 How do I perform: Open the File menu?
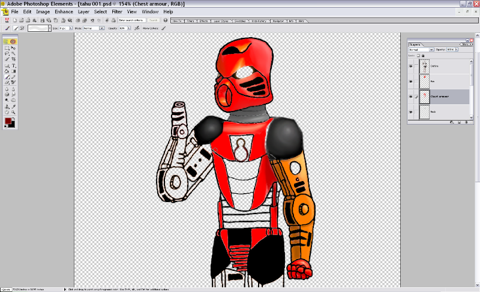click(x=14, y=11)
